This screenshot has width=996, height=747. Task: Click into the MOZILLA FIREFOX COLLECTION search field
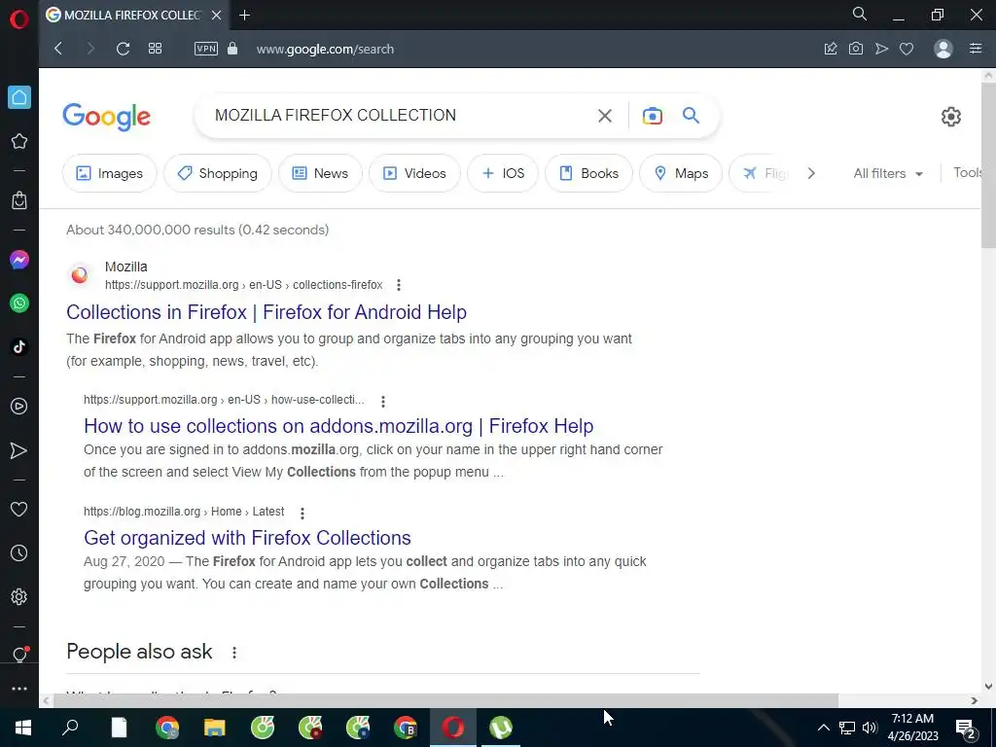coord(400,115)
